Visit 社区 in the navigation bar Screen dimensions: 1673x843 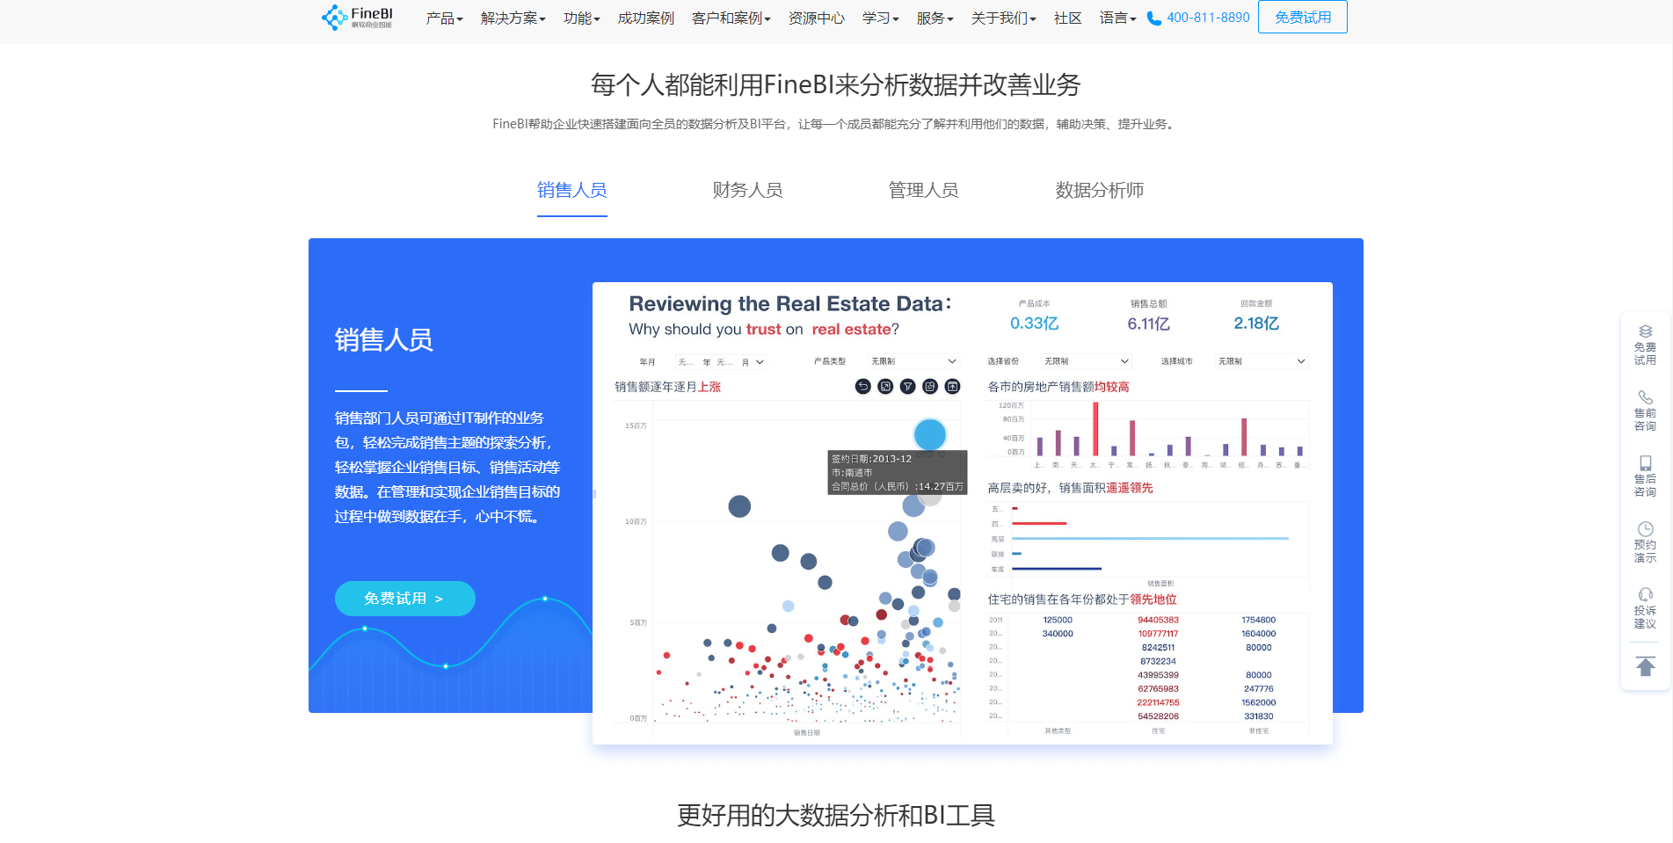[1067, 18]
